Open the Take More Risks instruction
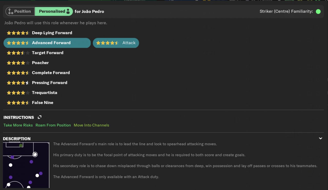328x190 pixels. (18, 125)
